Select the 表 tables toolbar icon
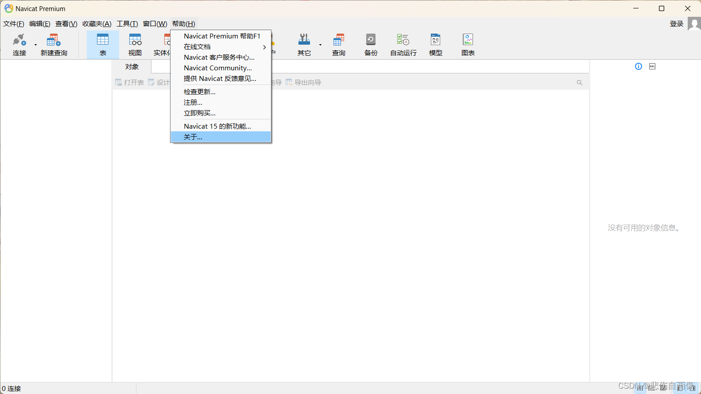Image resolution: width=701 pixels, height=394 pixels. (103, 45)
